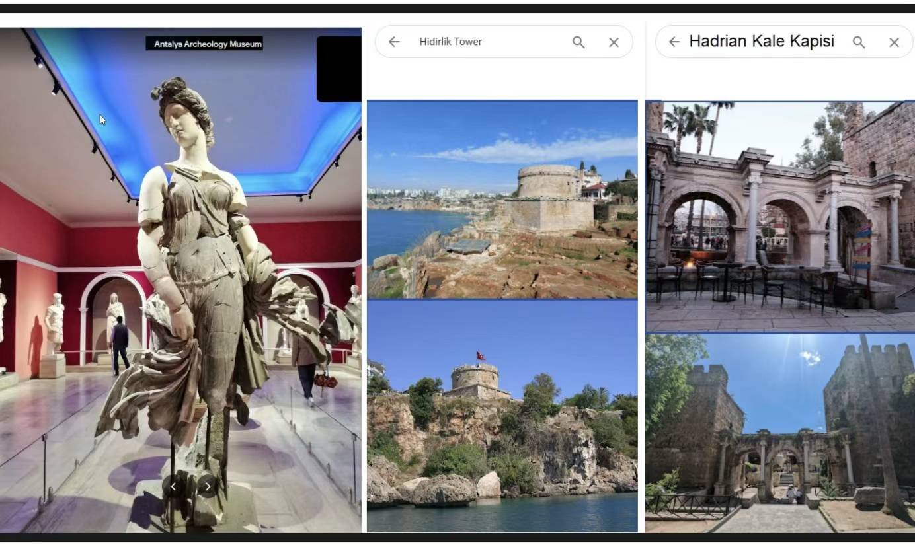915x547 pixels.
Task: Open Hidirlik Tower photo overlooking coastline
Action: pos(502,200)
